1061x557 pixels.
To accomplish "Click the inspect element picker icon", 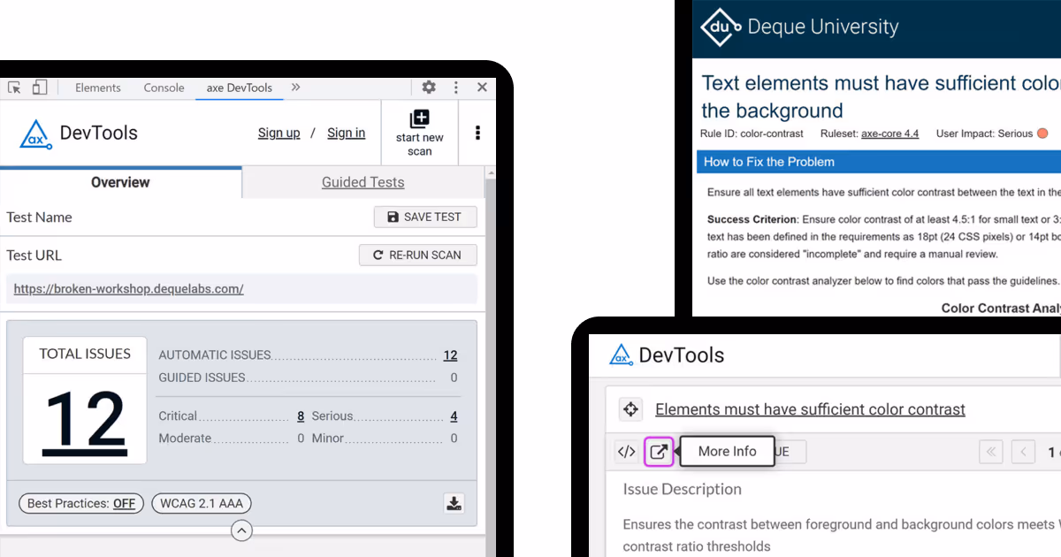I will coord(14,88).
